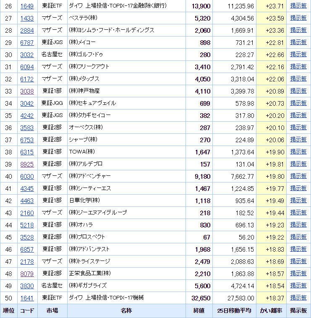Click the 名称 column header

tap(126, 311)
